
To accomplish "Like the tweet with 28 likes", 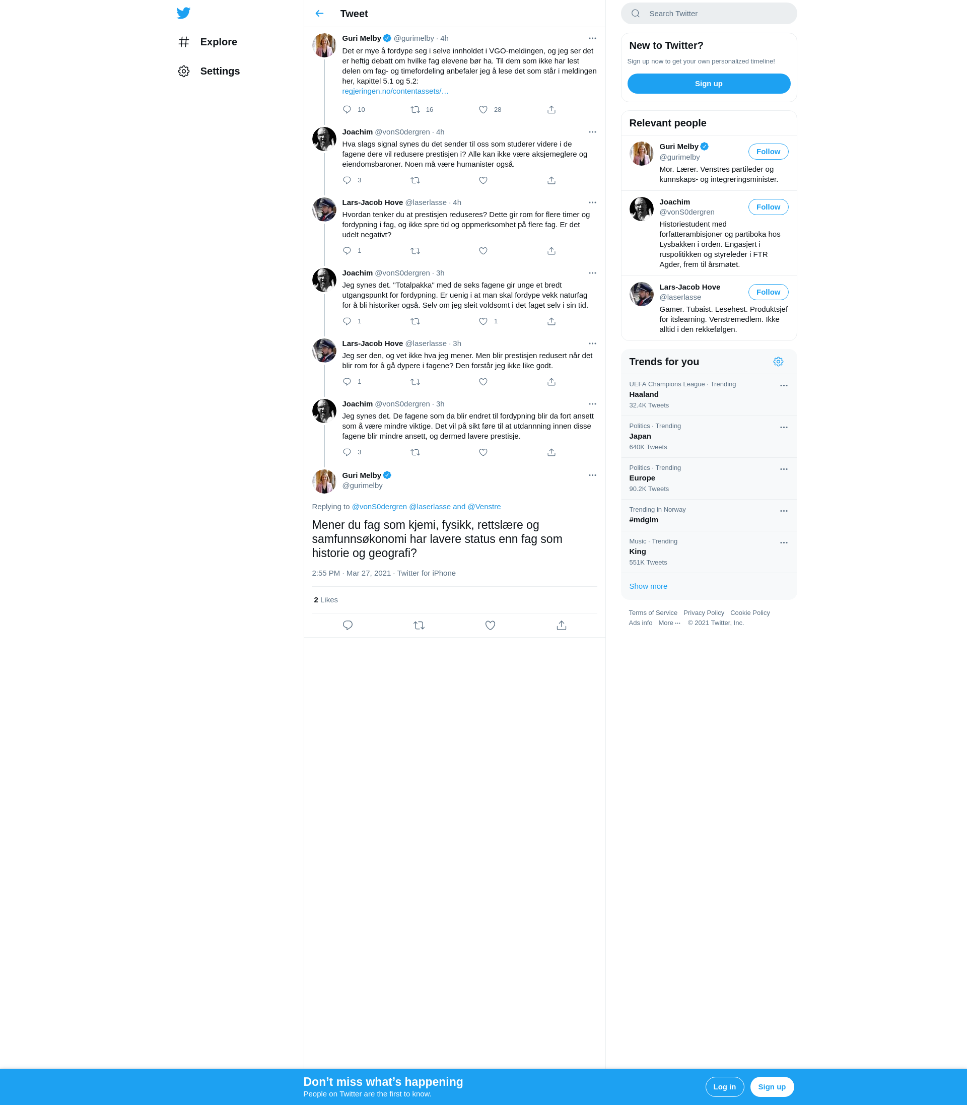I will (483, 109).
